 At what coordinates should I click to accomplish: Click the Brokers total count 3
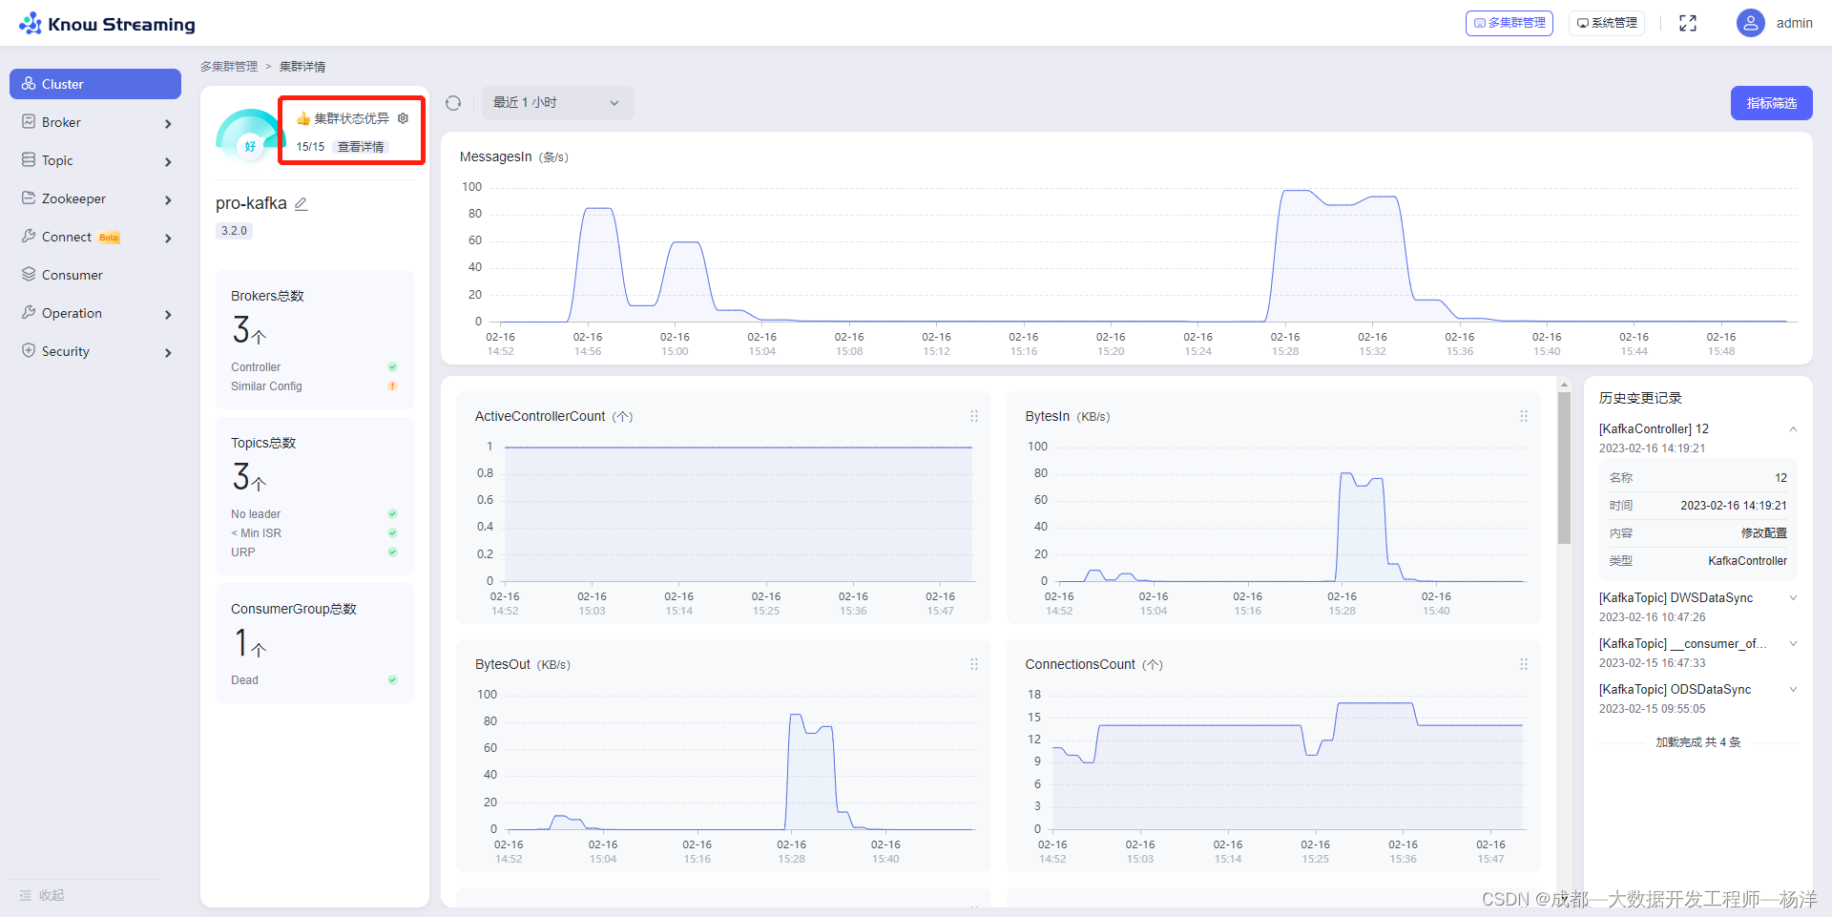pos(241,330)
